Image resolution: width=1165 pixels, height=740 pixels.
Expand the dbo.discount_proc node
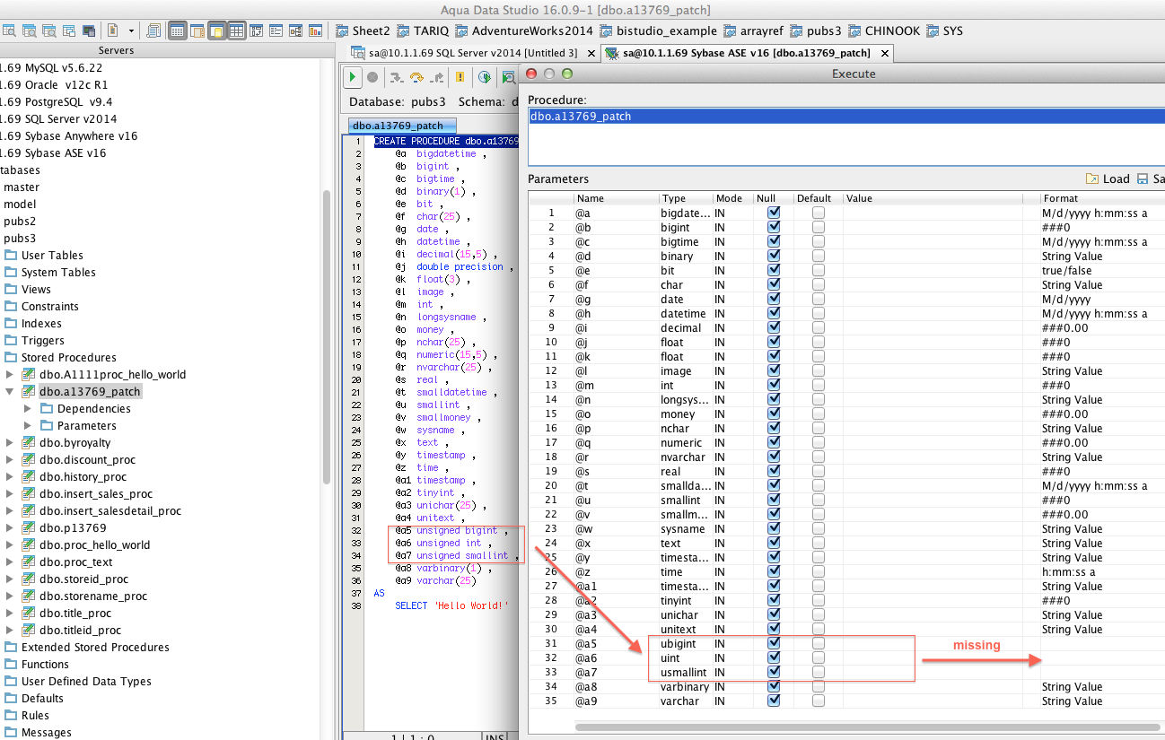10,460
